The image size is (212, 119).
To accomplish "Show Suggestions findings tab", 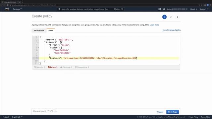I will click(x=82, y=67).
